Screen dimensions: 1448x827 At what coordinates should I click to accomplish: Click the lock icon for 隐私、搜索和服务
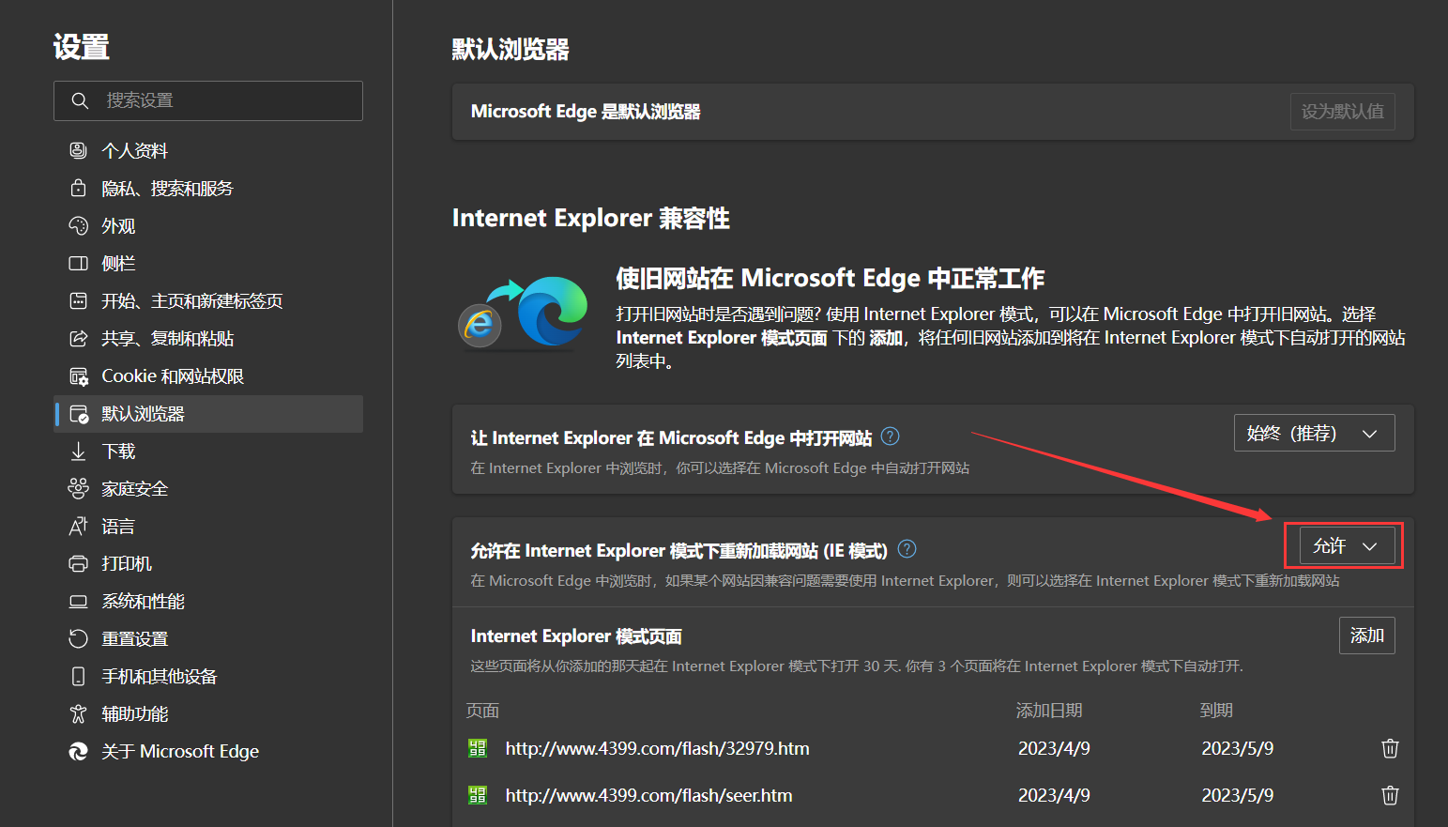point(79,188)
